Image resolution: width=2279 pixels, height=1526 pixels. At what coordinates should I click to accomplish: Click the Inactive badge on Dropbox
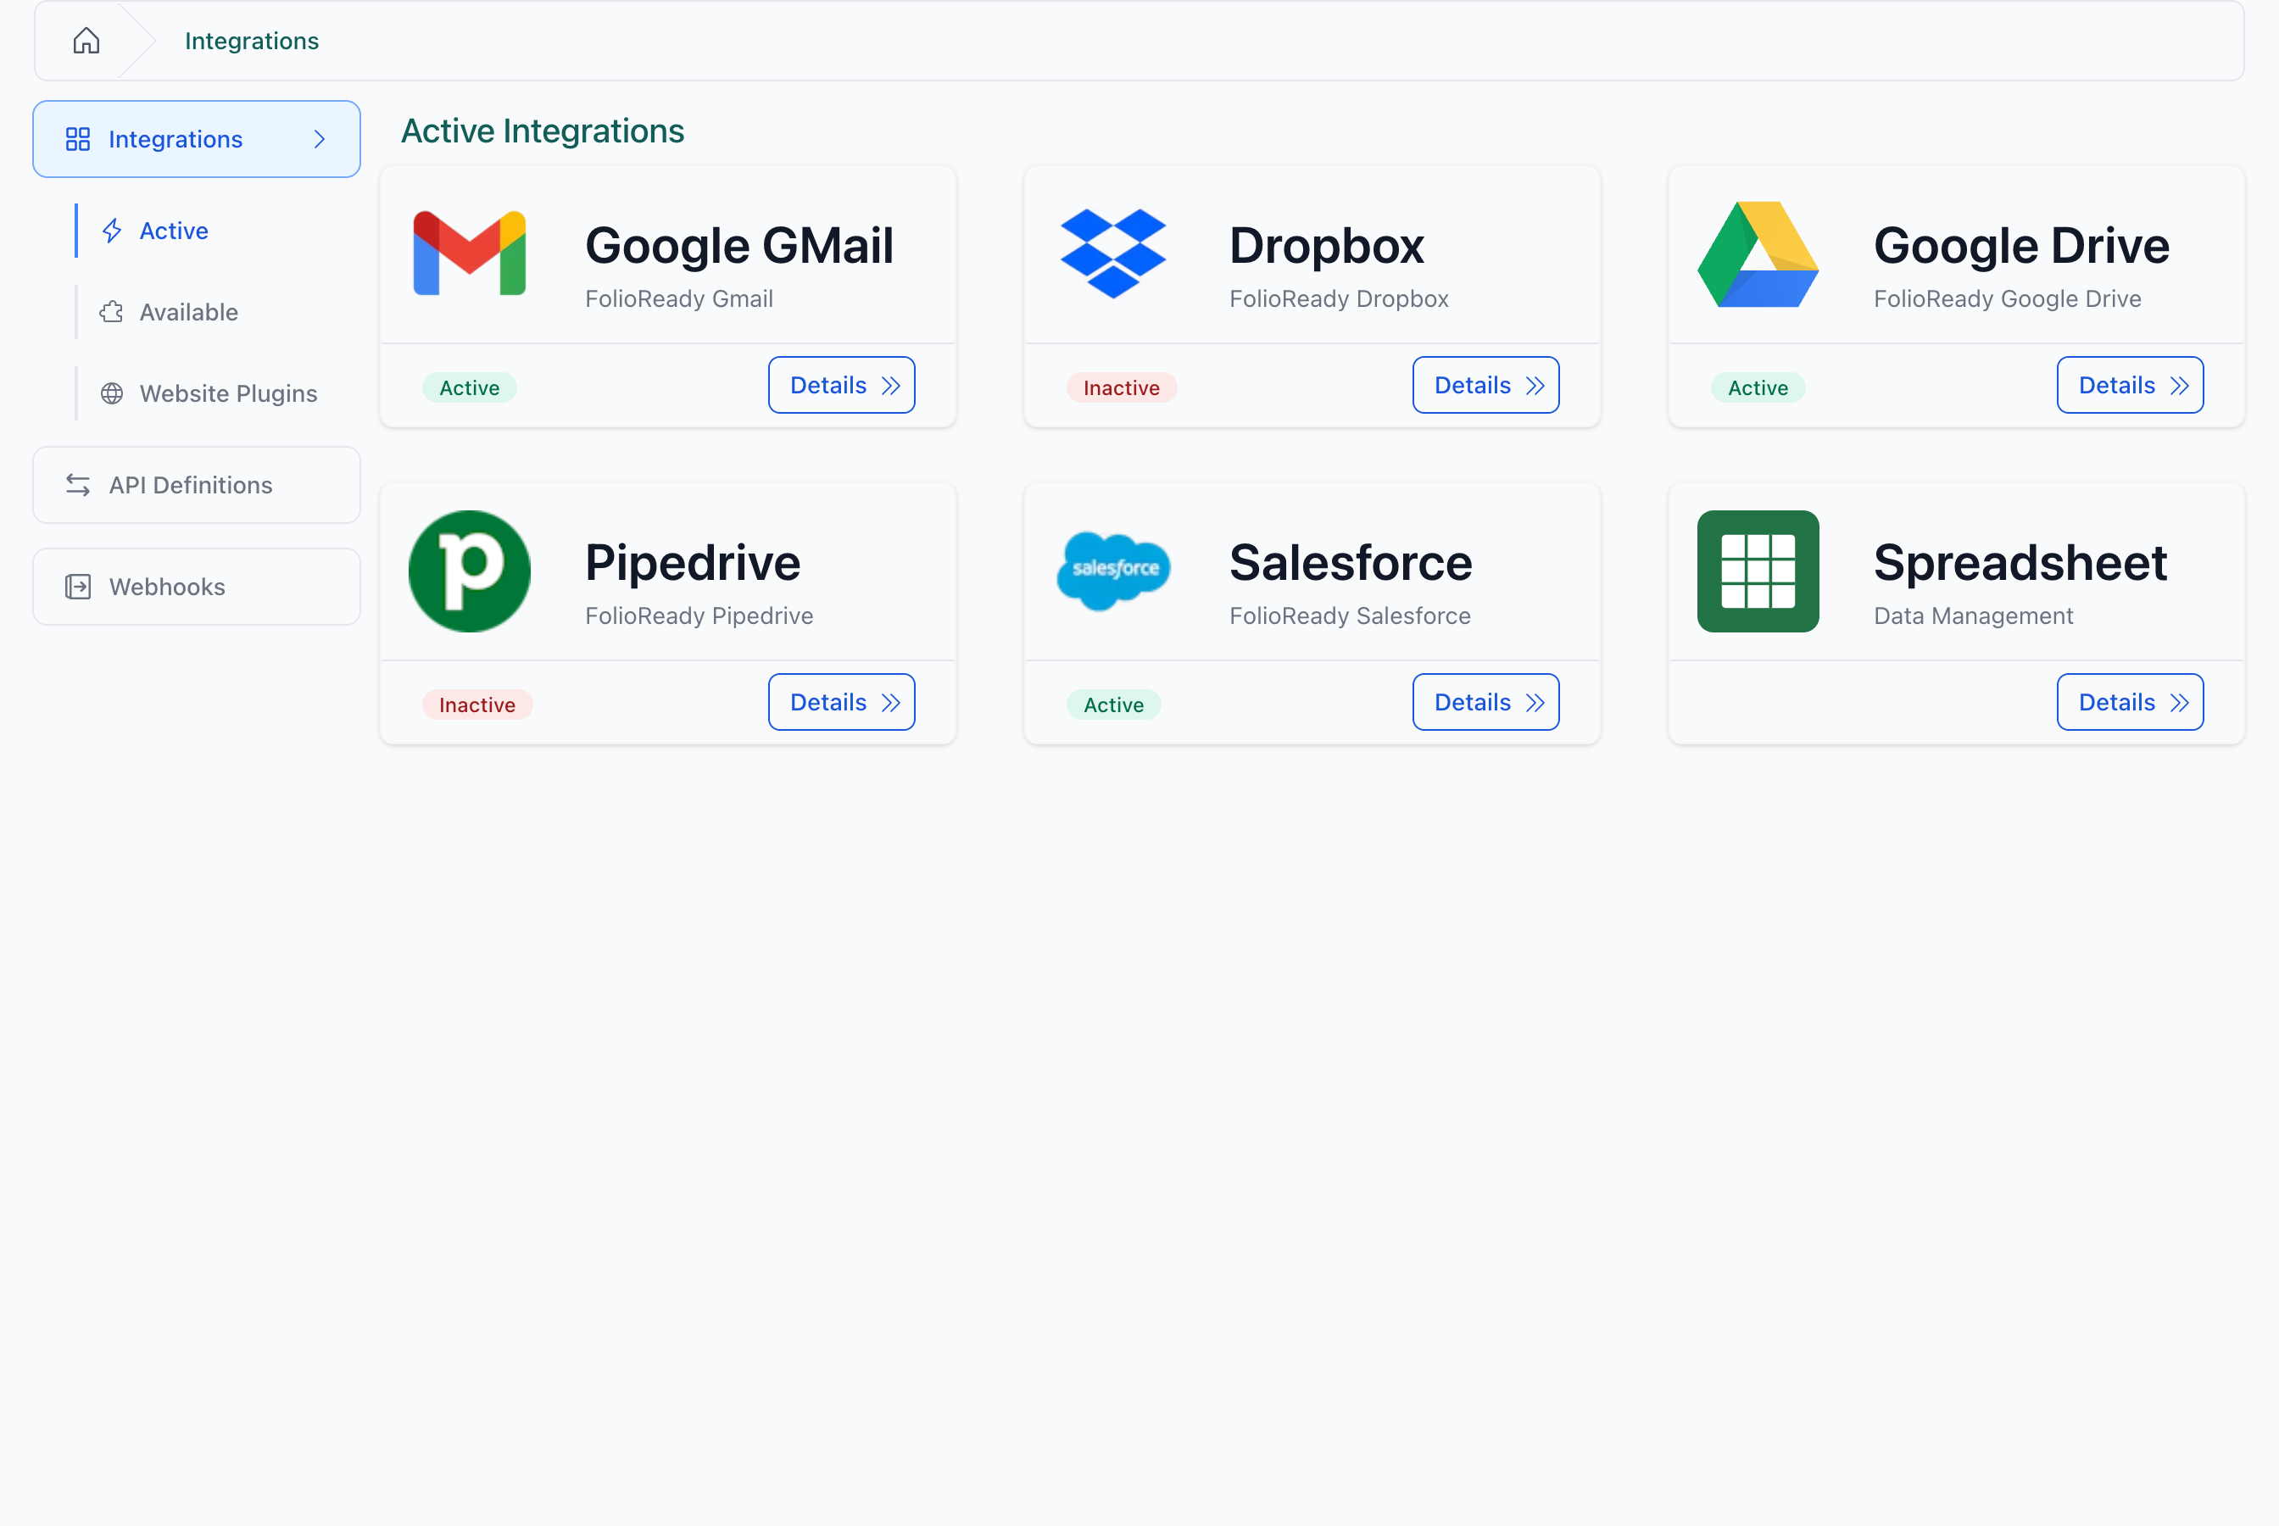(1121, 387)
